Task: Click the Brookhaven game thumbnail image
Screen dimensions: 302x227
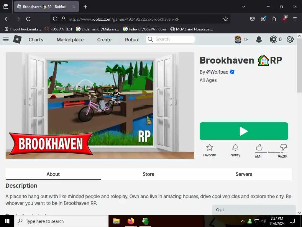Action: (x=100, y=106)
